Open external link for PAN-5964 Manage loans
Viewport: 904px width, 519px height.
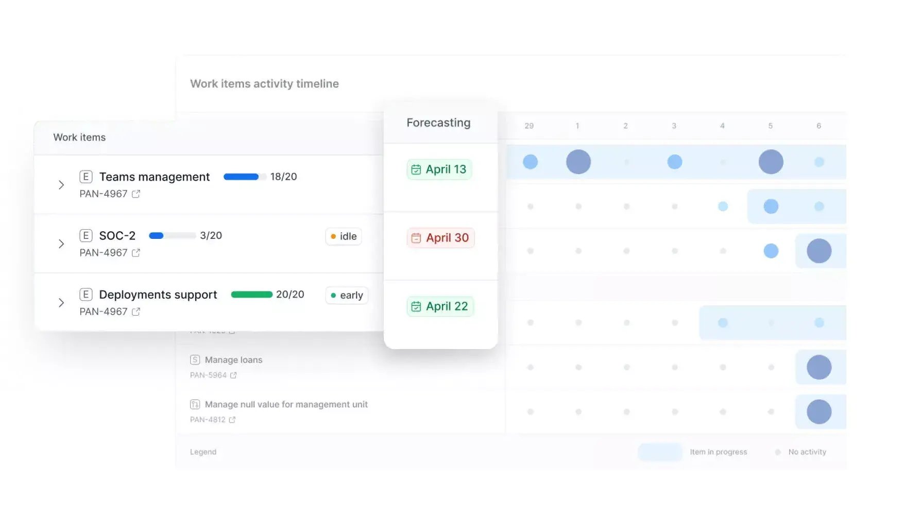pos(234,375)
